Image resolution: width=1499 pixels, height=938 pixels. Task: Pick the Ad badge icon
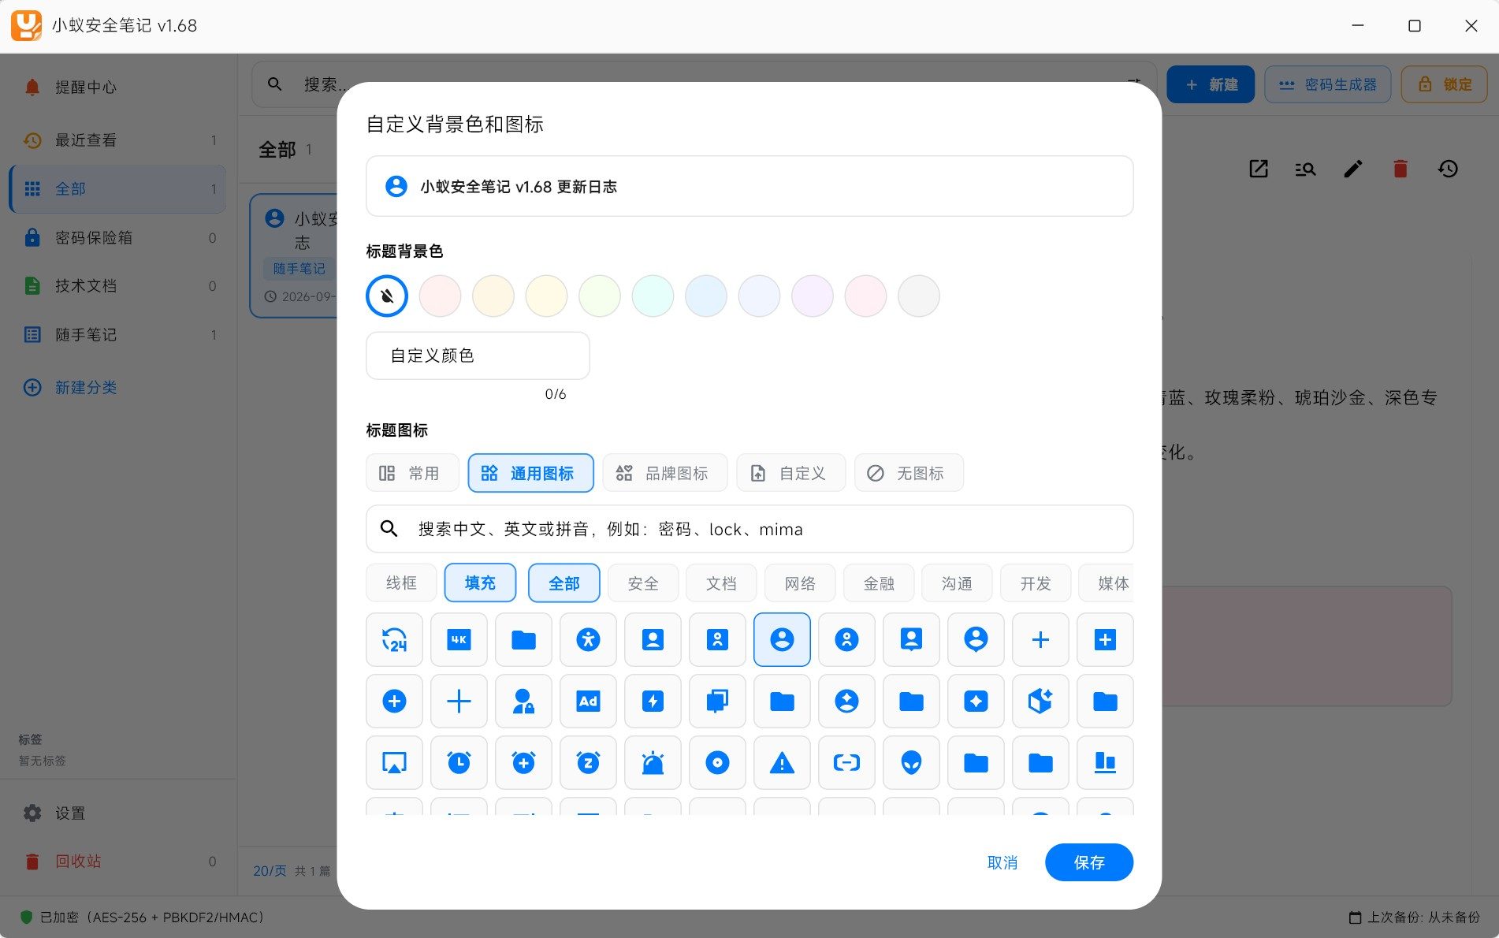tap(588, 701)
